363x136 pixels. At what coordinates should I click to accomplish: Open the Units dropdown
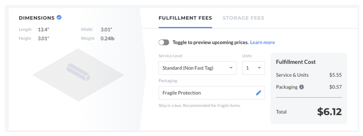pyautogui.click(x=253, y=68)
